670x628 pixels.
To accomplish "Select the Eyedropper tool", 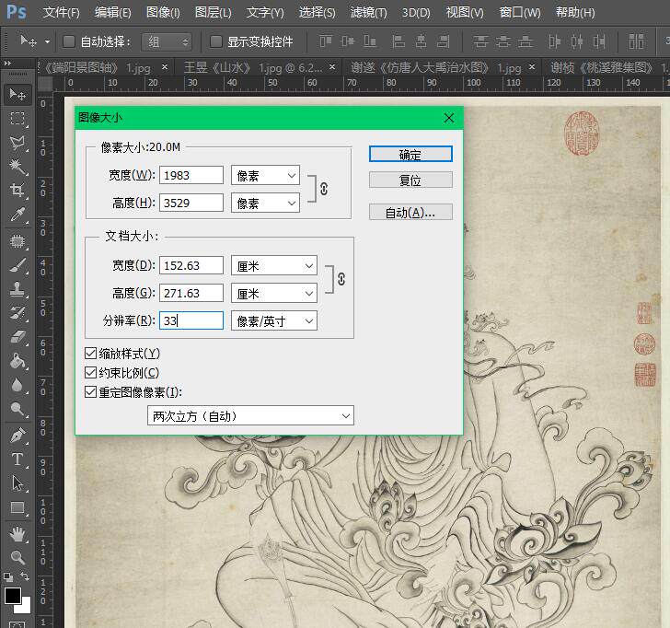I will pos(17,215).
